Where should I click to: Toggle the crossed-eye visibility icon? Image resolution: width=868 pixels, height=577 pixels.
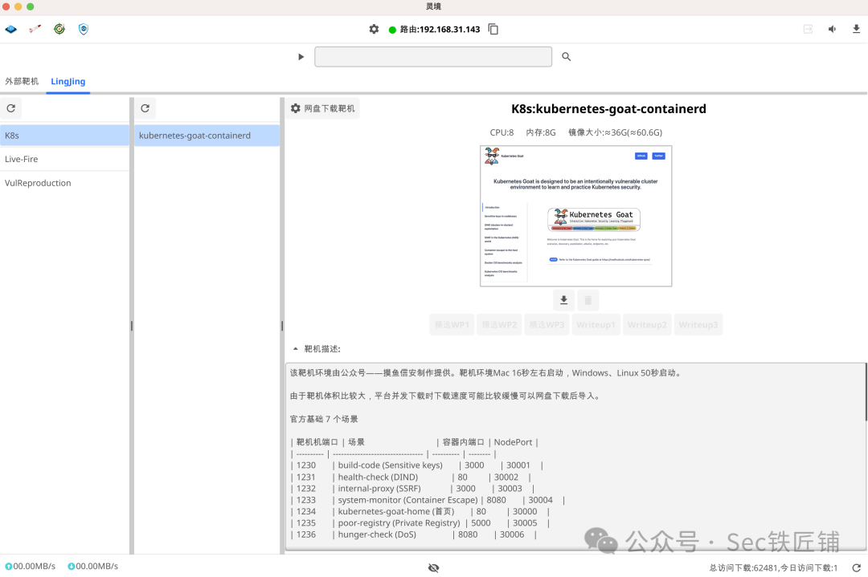(433, 567)
